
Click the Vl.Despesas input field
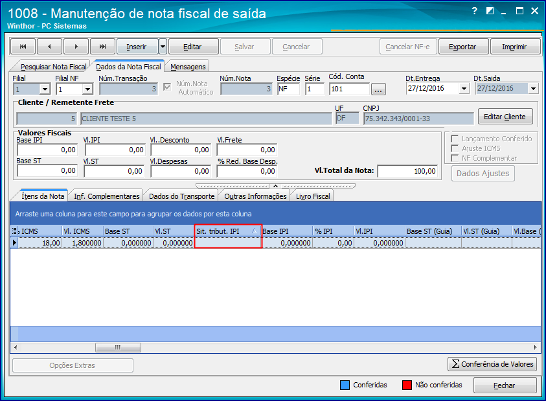pyautogui.click(x=181, y=171)
